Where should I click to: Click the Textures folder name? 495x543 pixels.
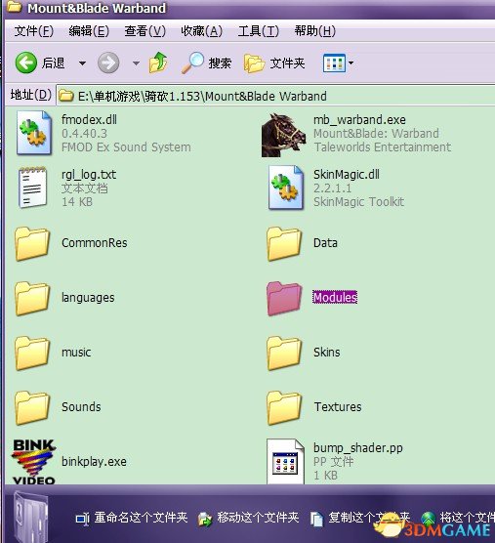(338, 407)
